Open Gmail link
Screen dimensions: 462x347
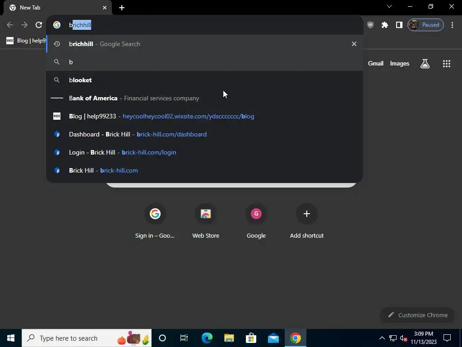tap(376, 63)
